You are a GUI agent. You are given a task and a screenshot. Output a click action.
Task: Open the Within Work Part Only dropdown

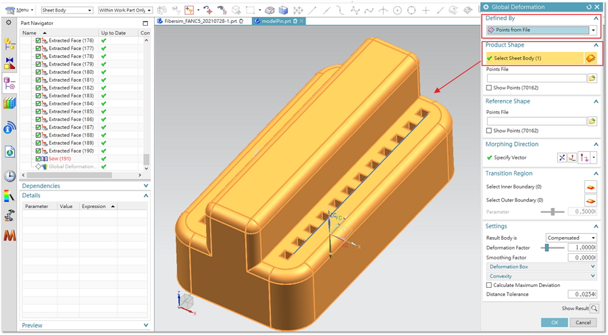tap(125, 10)
